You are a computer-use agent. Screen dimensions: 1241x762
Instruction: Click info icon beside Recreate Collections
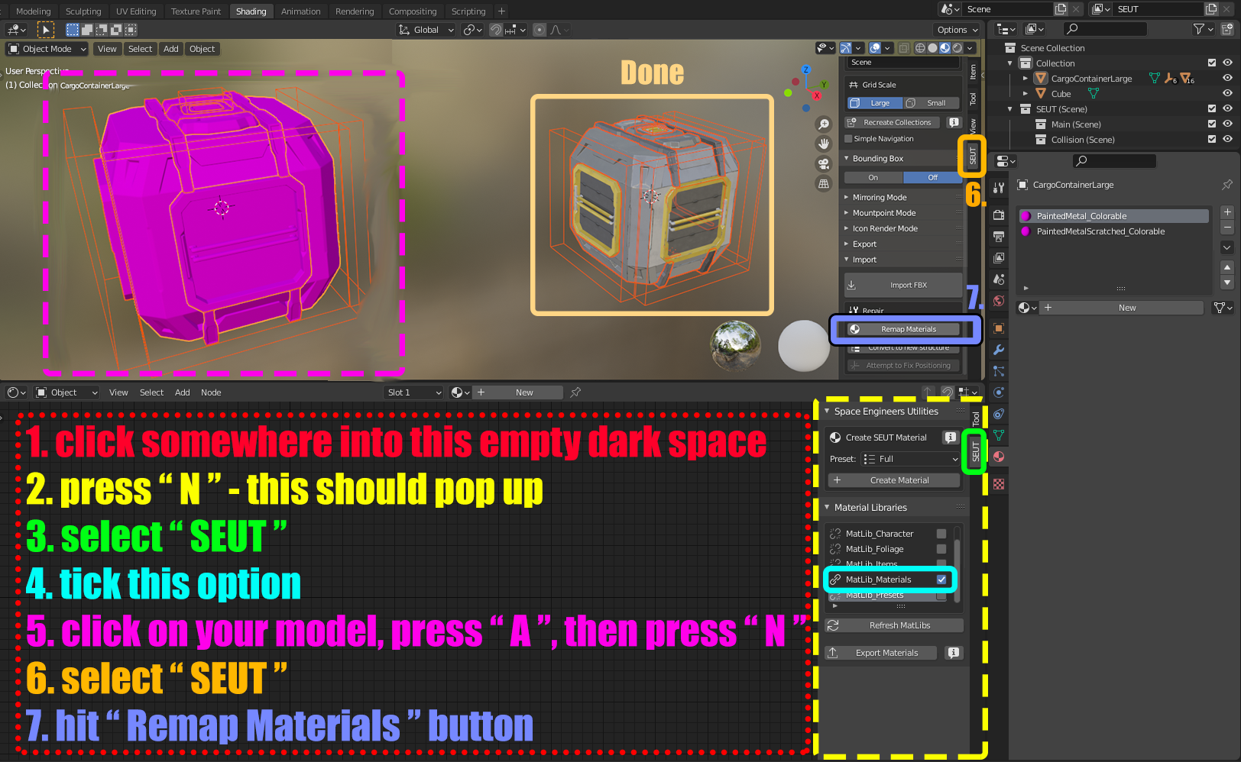[x=954, y=122]
